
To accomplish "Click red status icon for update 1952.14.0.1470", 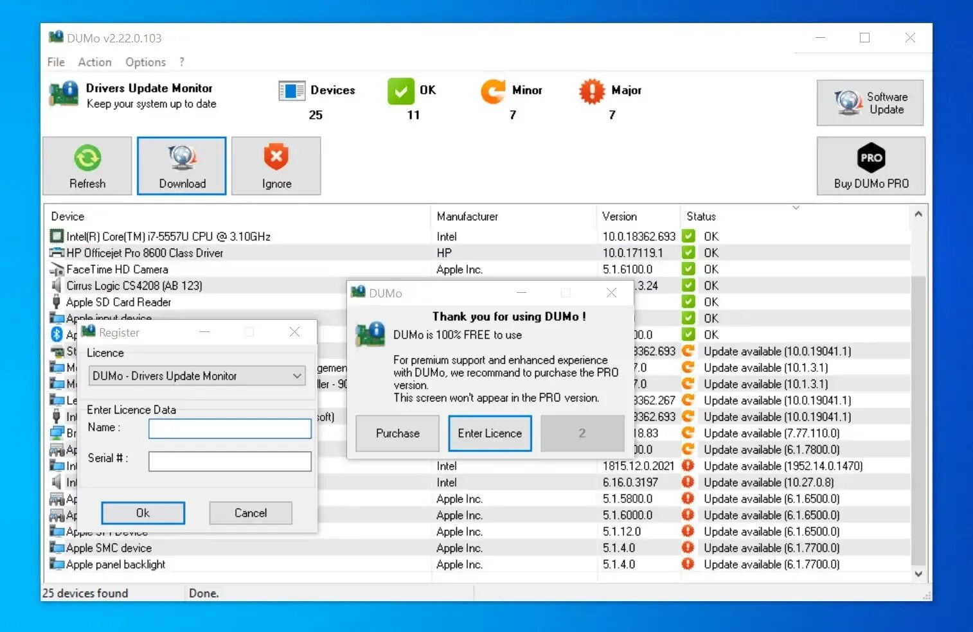I will [x=688, y=466].
